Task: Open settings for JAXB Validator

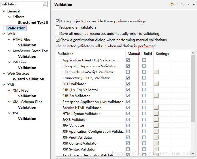Action: tap(156, 119)
